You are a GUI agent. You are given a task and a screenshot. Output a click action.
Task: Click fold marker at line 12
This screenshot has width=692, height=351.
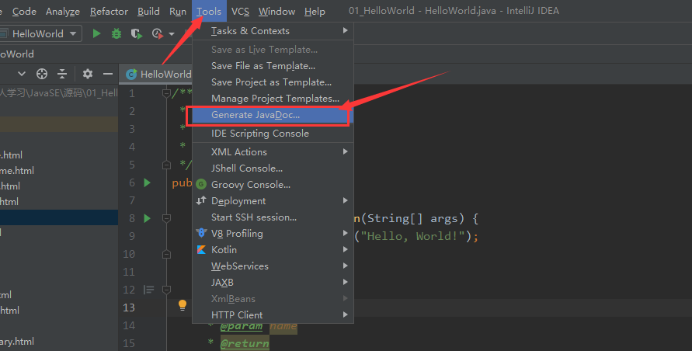pos(166,290)
